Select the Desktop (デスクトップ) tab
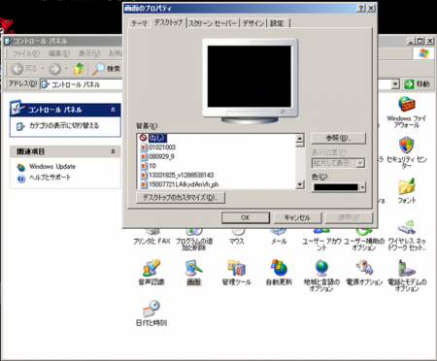The height and width of the screenshot is (361, 437). coord(168,22)
